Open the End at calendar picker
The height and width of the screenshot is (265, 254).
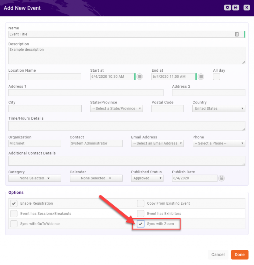pyautogui.click(x=201, y=76)
